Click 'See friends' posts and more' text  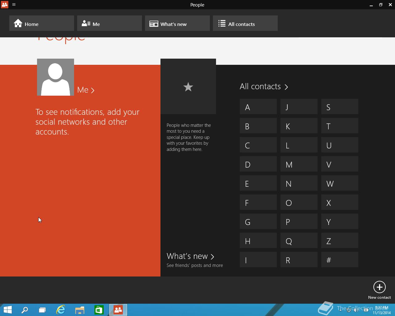coord(195,265)
